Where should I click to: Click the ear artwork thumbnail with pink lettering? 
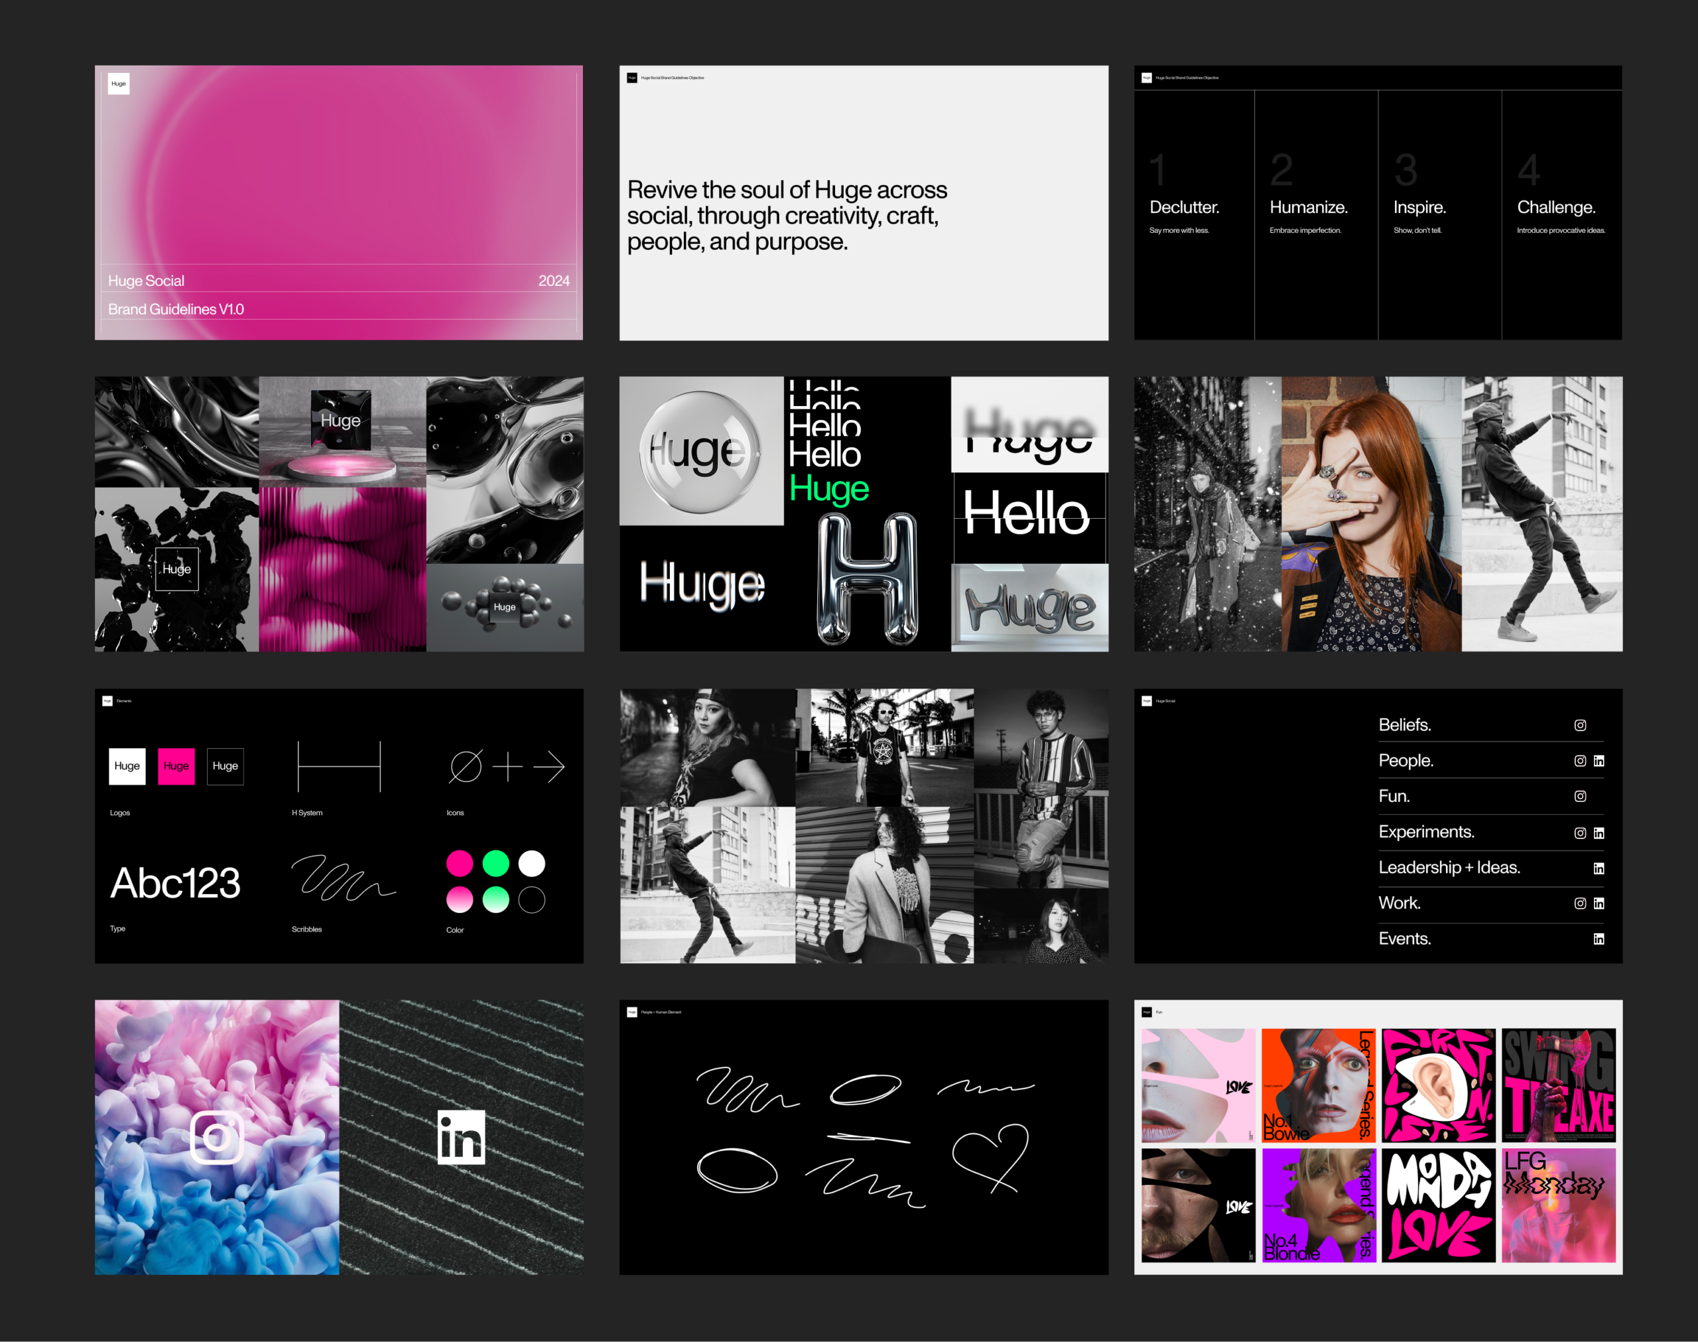point(1439,1085)
